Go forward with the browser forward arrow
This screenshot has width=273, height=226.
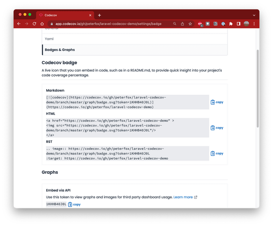tap(26, 24)
